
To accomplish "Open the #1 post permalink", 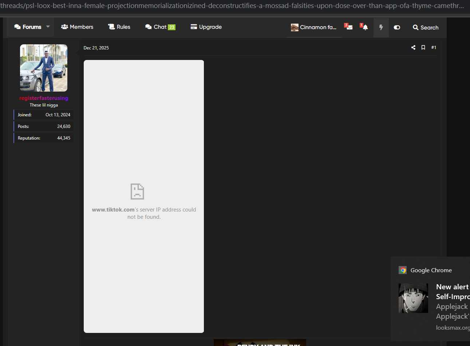I will [x=434, y=48].
